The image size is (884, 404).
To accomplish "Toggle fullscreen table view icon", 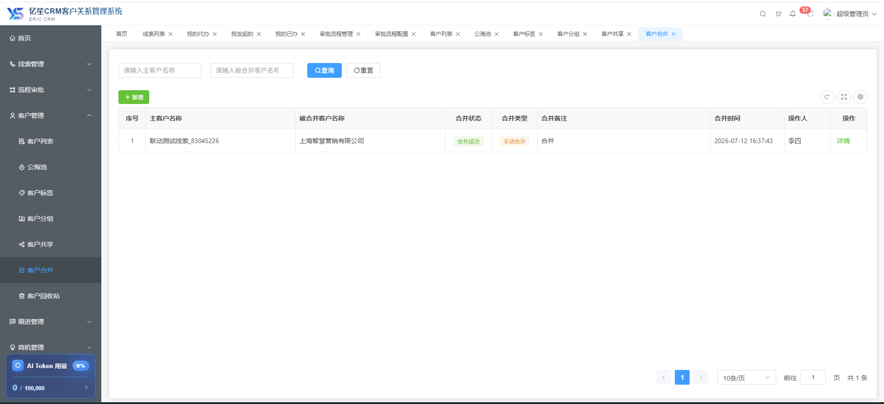I will pyautogui.click(x=844, y=97).
